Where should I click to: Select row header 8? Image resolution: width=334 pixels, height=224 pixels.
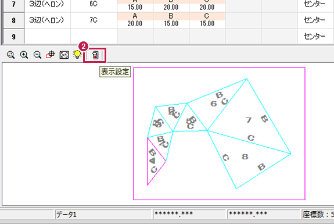[x=13, y=20]
